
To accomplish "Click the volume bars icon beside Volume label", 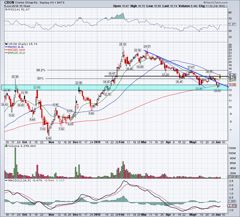I will coord(6,146).
